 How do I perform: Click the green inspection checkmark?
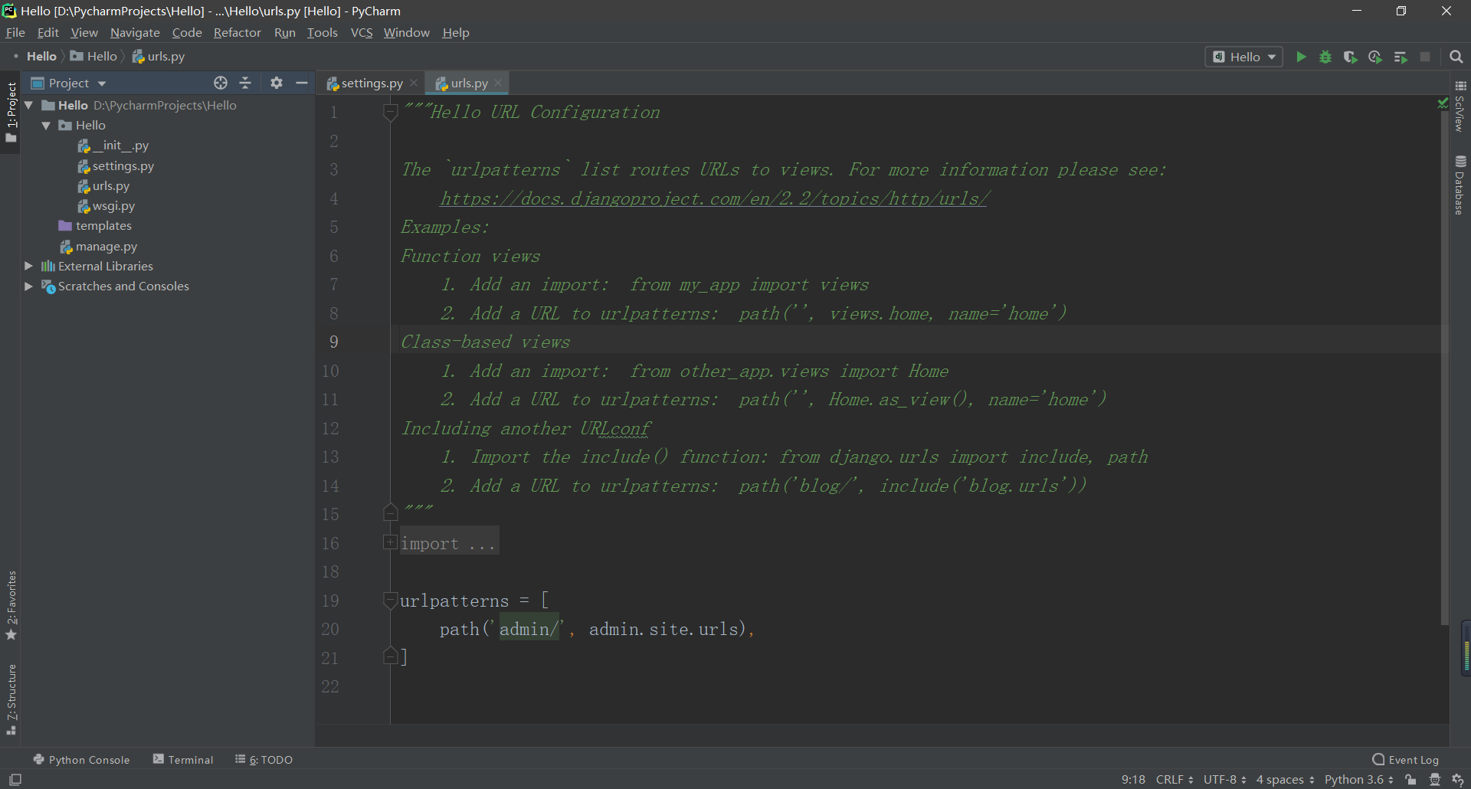1443,103
